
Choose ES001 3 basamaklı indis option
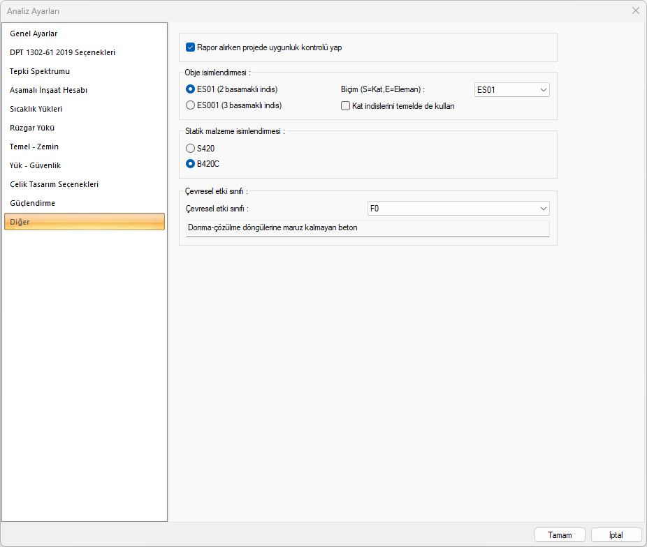190,105
